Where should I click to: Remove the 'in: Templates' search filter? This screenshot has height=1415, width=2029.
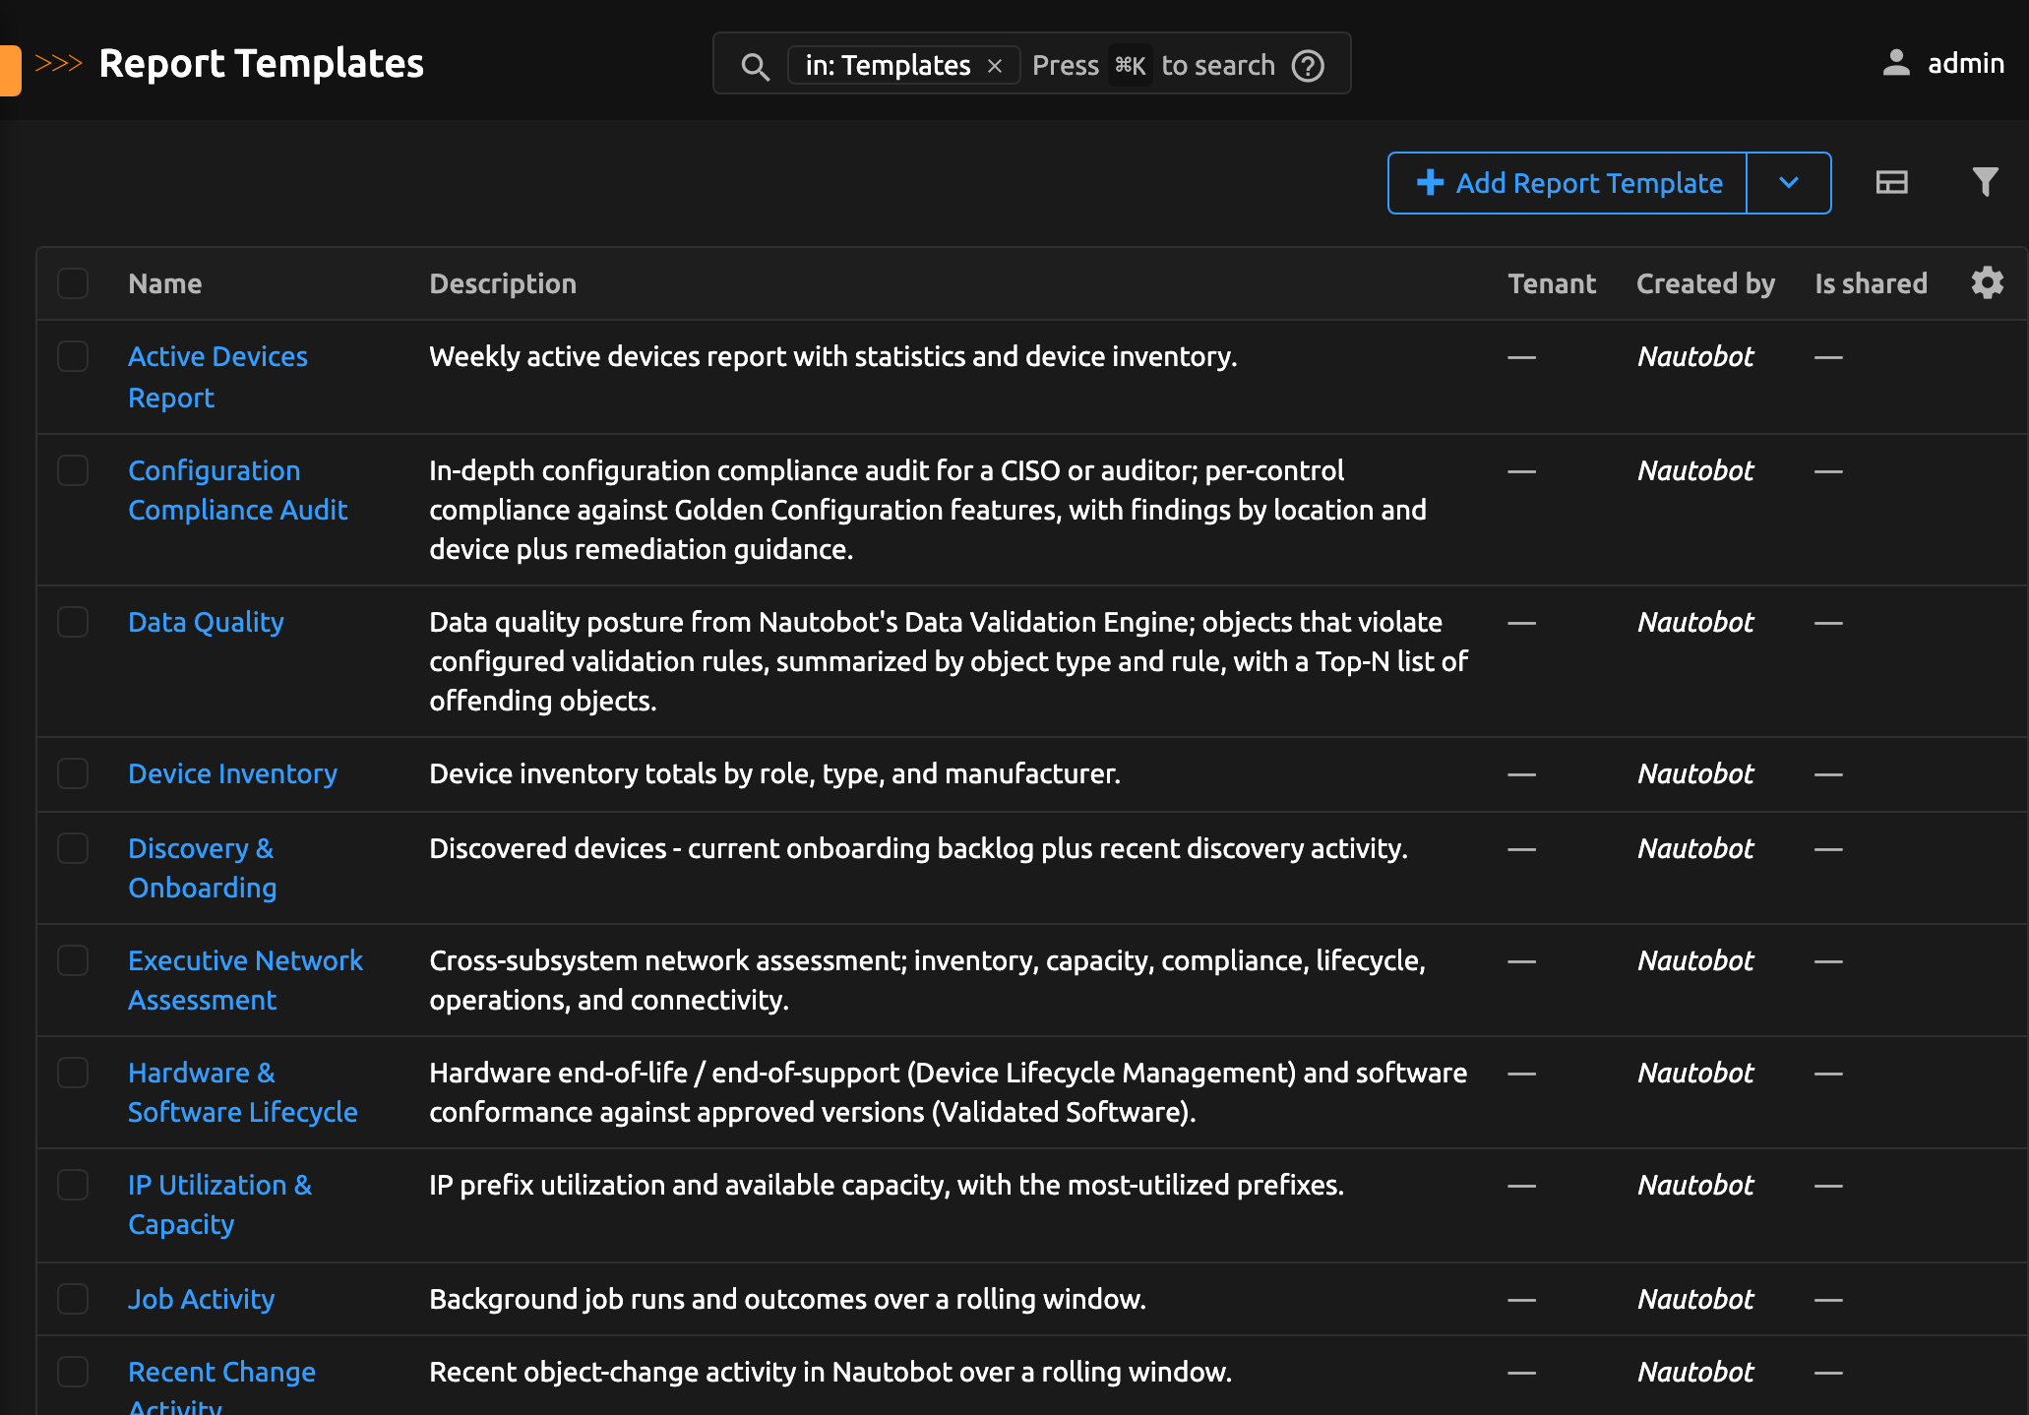(995, 66)
